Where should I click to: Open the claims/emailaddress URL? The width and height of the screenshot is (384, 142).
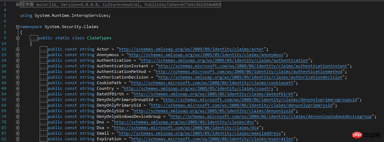pyautogui.click(x=200, y=134)
